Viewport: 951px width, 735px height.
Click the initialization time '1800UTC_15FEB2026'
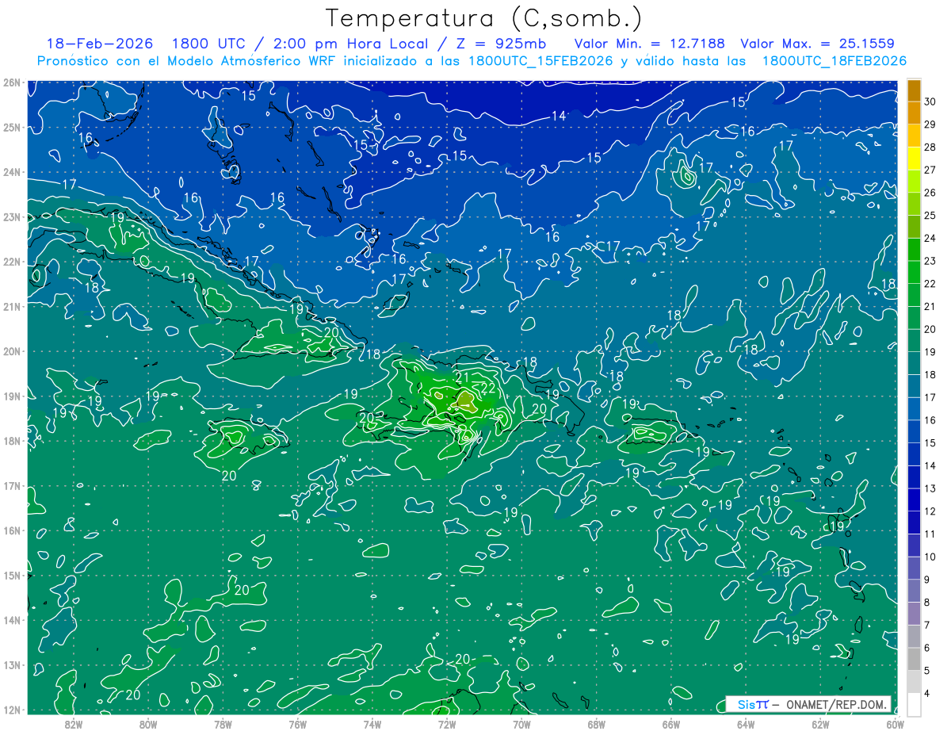pos(540,61)
